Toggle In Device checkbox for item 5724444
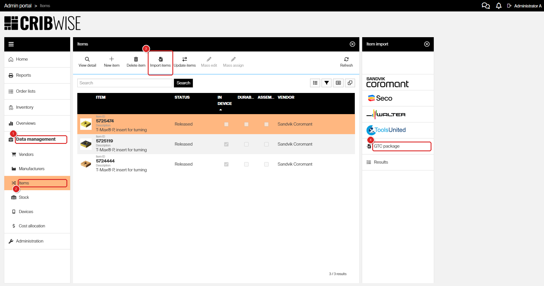This screenshot has width=544, height=286. (226, 164)
